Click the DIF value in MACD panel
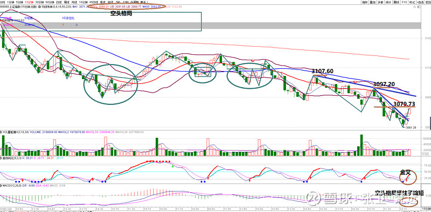The image size is (431, 212). 29,186
